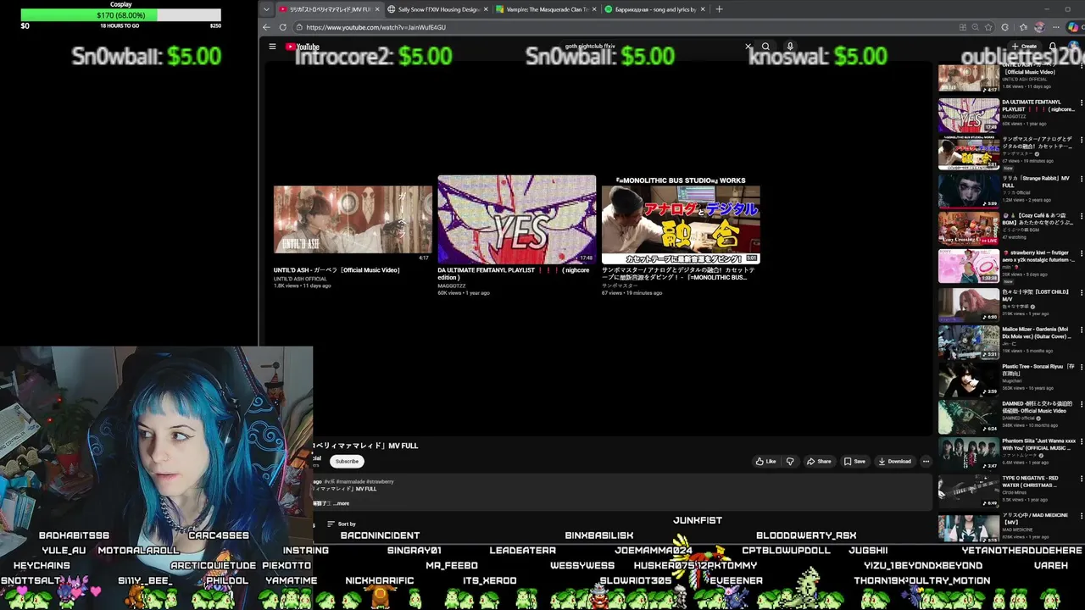Go back with the browser back arrow
Screen dimensions: 1085x610
pyautogui.click(x=266, y=27)
